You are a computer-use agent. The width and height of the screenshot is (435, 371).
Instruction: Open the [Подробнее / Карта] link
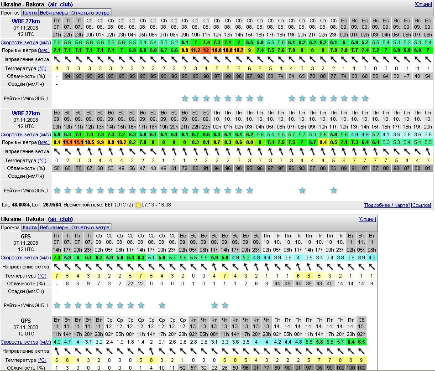(386, 205)
